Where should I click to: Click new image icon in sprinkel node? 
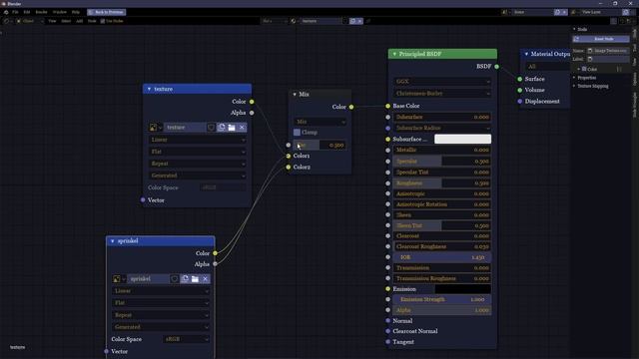185,279
